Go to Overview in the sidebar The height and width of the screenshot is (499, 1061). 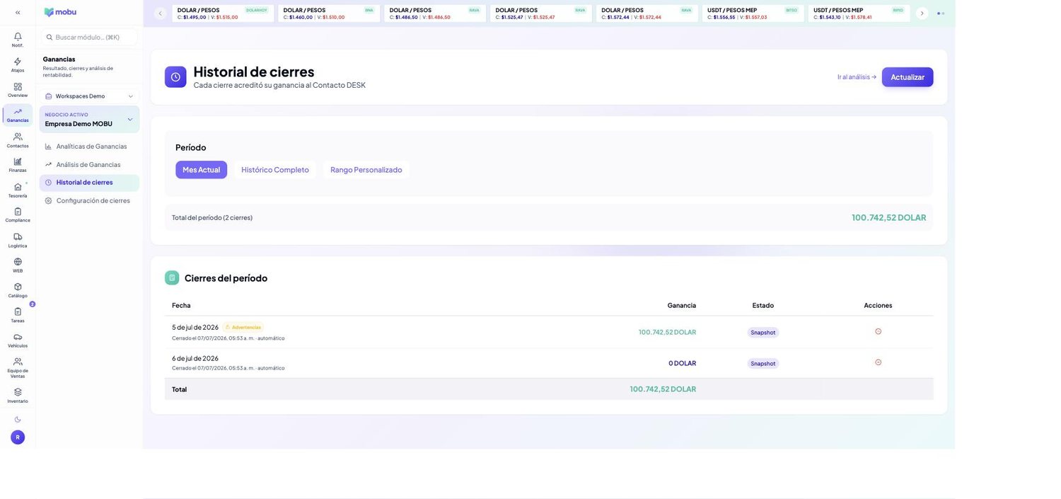[x=18, y=89]
